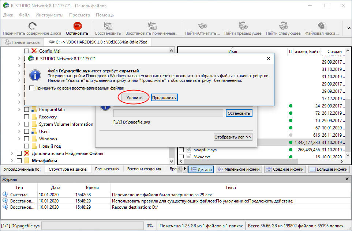Switch to Средние иконки view
352x231 pixels.
click(x=285, y=169)
